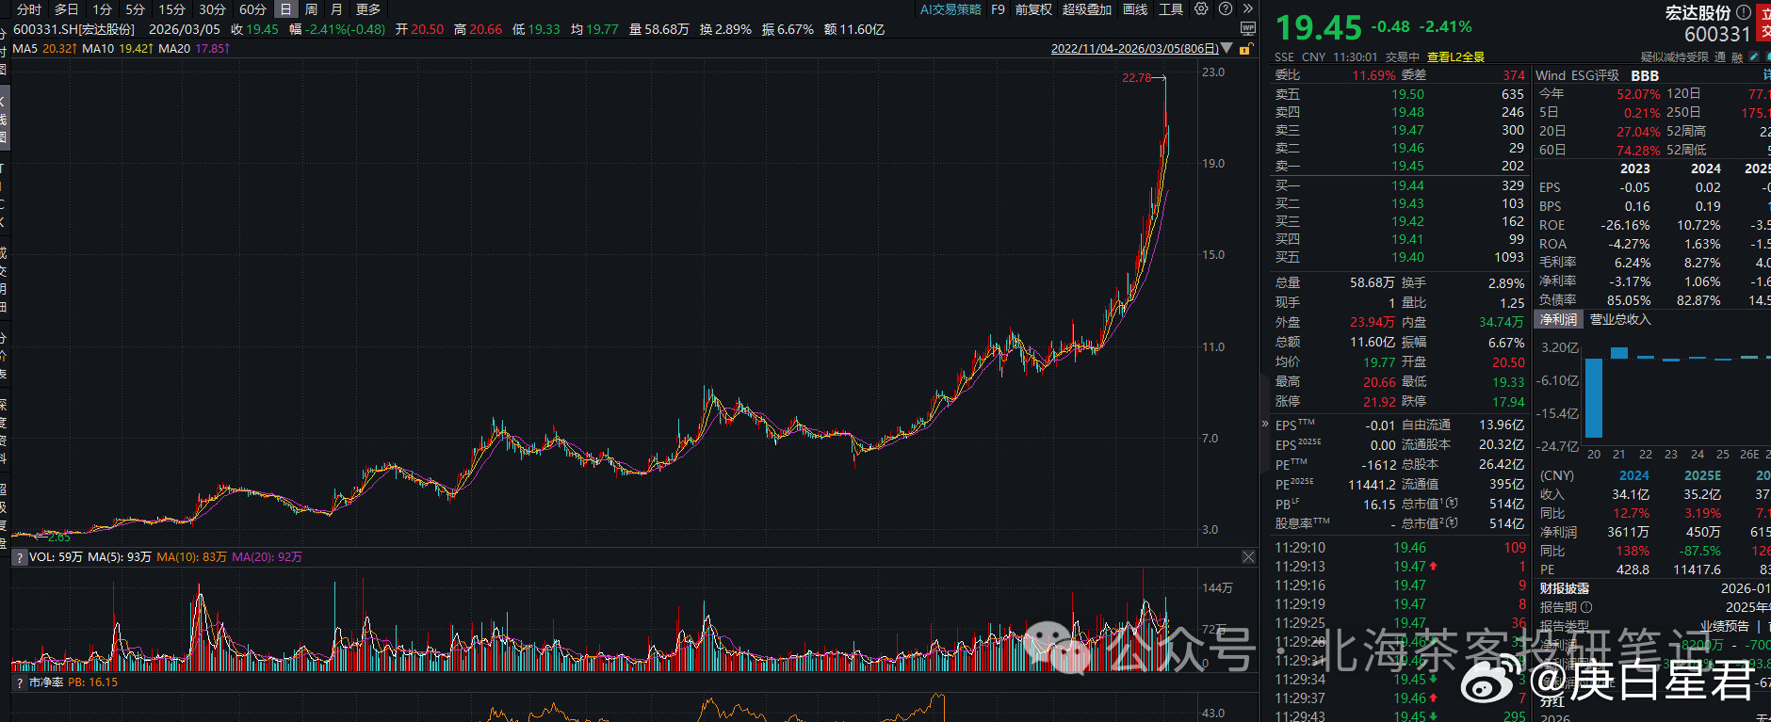This screenshot has height=722, width=1771.
Task: Click the 财报披露 section header
Action: [1564, 588]
